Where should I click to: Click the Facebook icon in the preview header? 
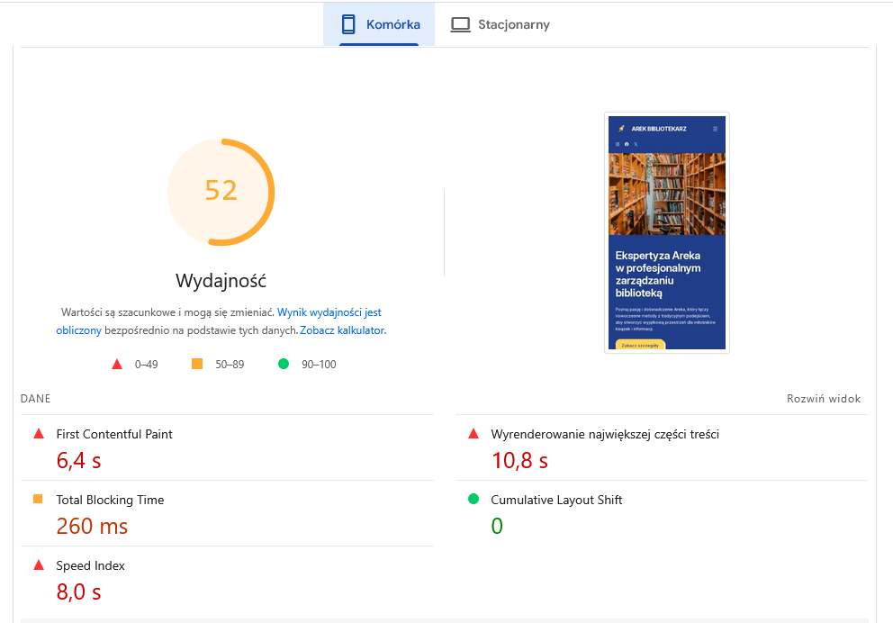[x=627, y=144]
